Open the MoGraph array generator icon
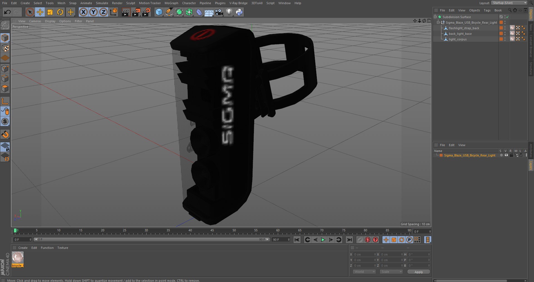534x282 pixels. point(189,12)
